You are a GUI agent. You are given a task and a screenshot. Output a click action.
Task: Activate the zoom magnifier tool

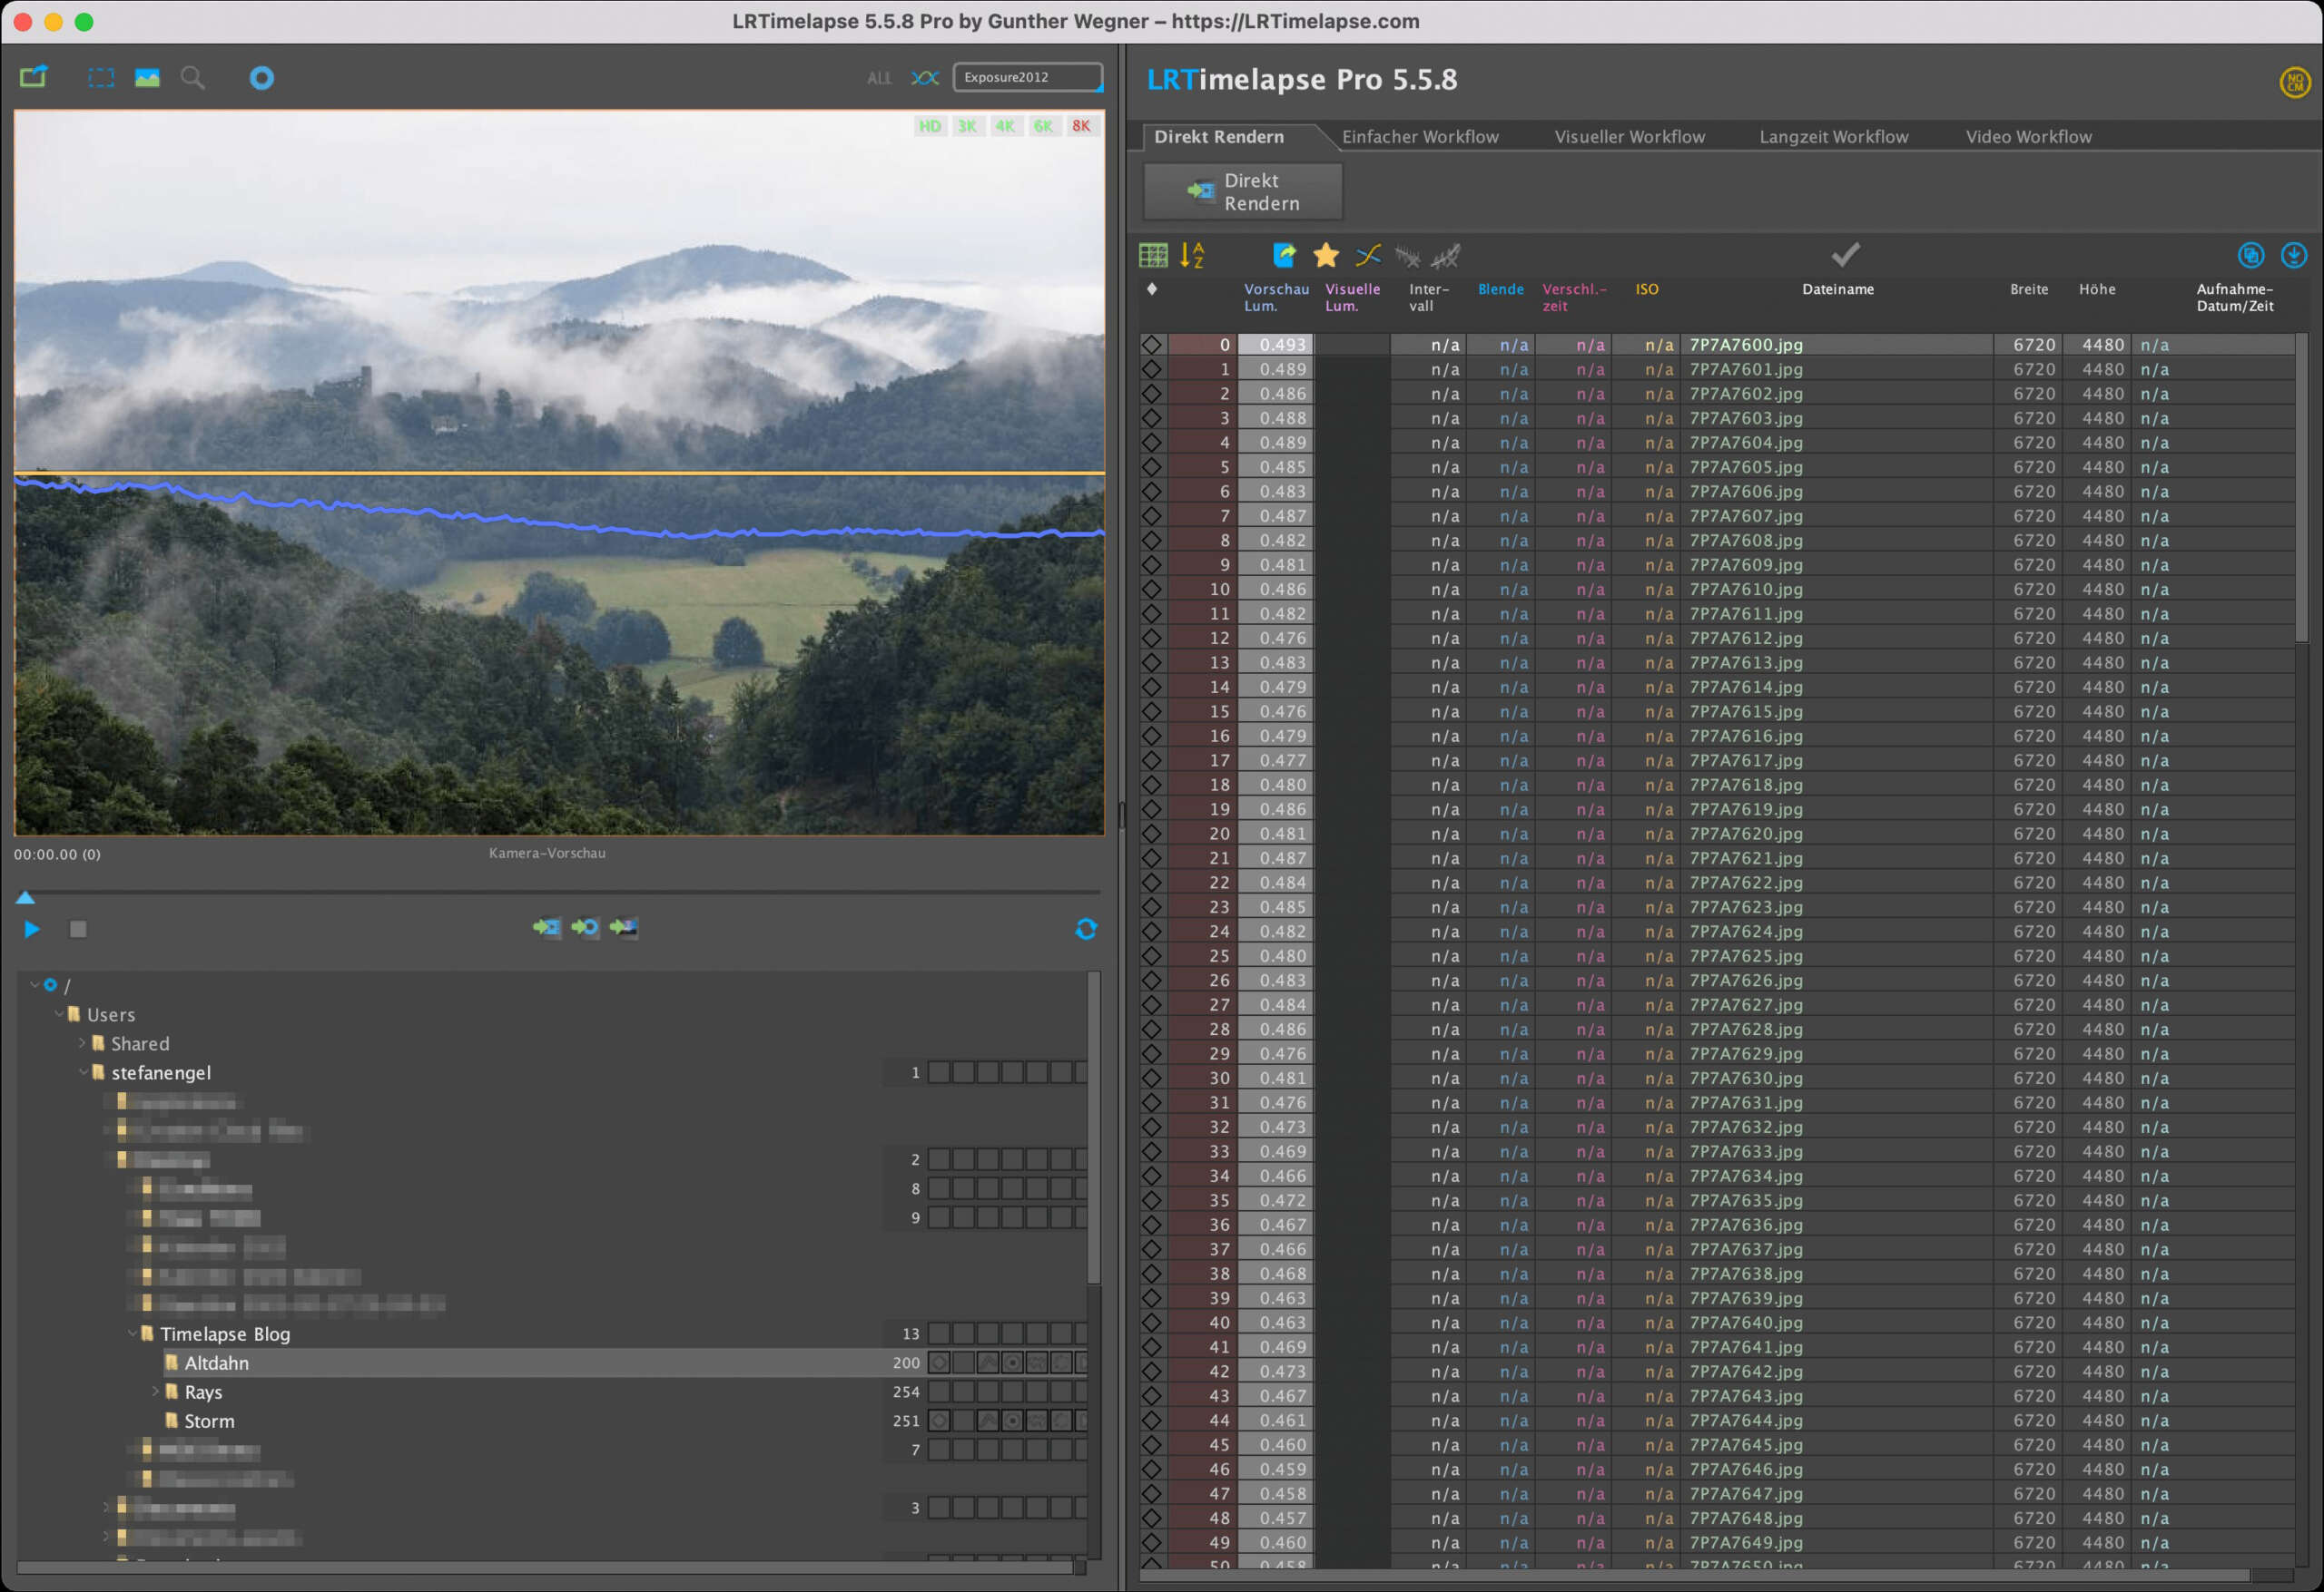(193, 77)
